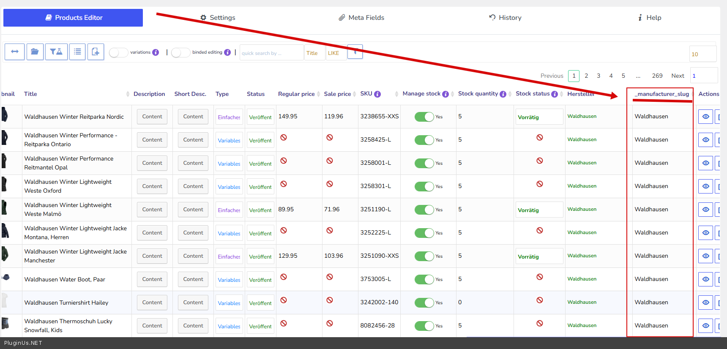Open the filter and flask tools icon
This screenshot has width=727, height=349.
[56, 52]
